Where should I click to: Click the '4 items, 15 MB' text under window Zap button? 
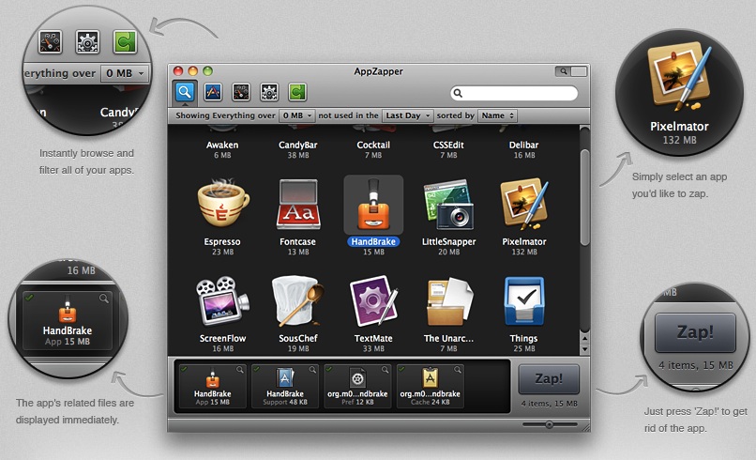(x=549, y=404)
